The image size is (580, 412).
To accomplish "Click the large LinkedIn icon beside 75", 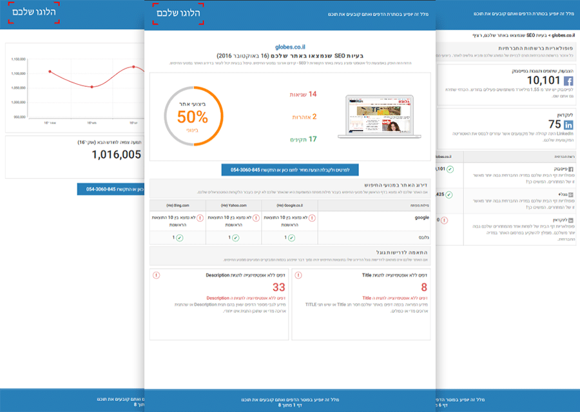I will pyautogui.click(x=568, y=125).
